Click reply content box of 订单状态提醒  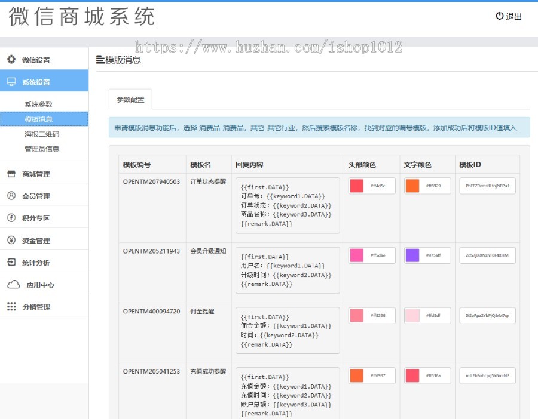pos(288,205)
